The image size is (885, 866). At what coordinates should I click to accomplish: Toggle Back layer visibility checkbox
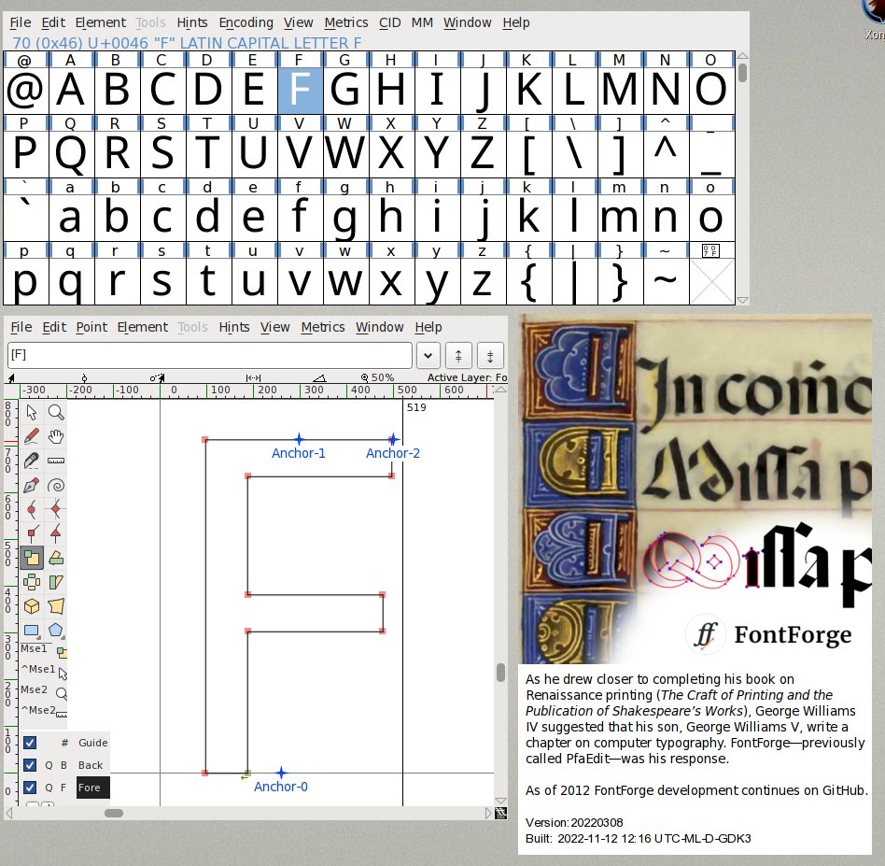click(30, 765)
